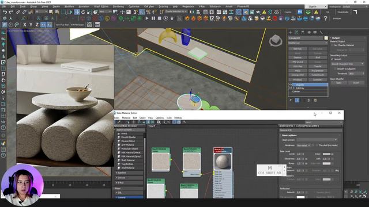The width and height of the screenshot is (369, 207).
Task: Click Base Layer Color swatch in material editor
Action: 326,154
